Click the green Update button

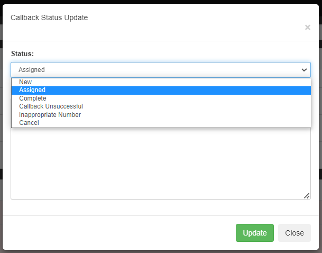tap(255, 233)
